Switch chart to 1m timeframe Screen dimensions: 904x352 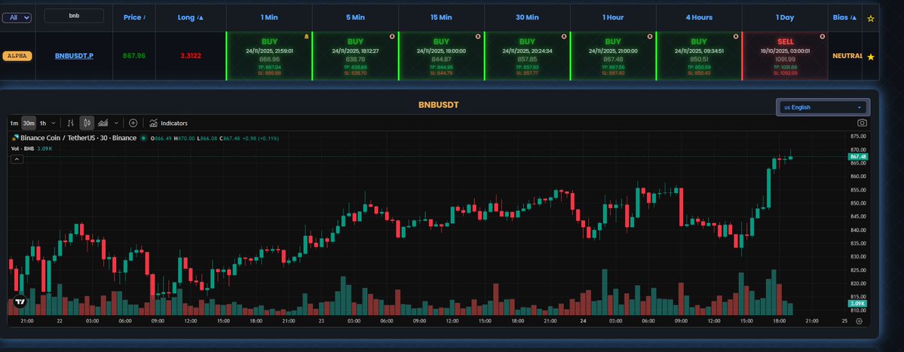[14, 124]
